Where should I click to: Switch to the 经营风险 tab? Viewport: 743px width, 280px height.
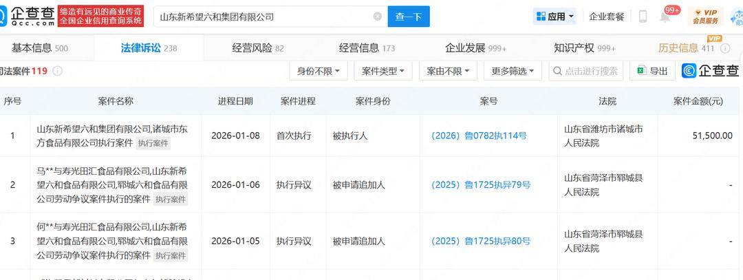[257, 48]
